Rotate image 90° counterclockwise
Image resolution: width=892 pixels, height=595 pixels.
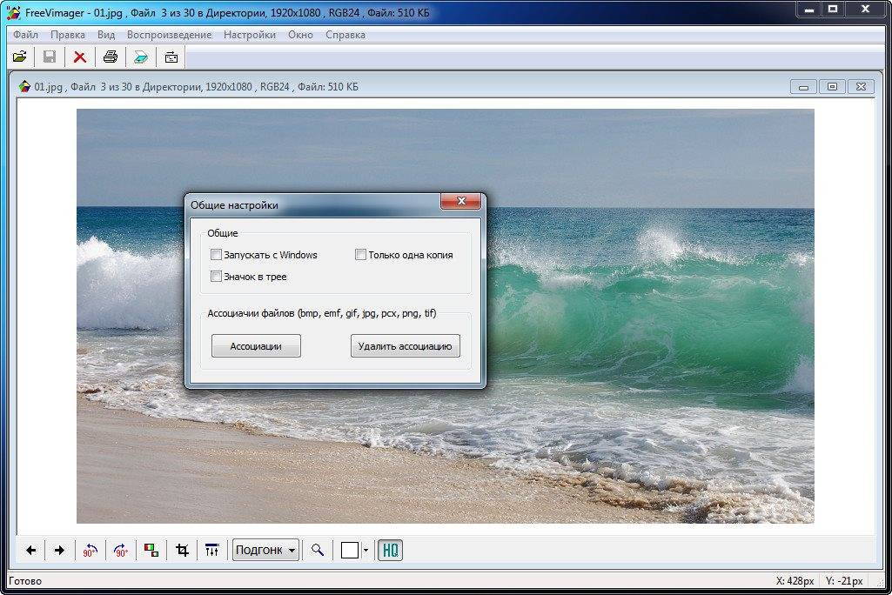pyautogui.click(x=90, y=550)
